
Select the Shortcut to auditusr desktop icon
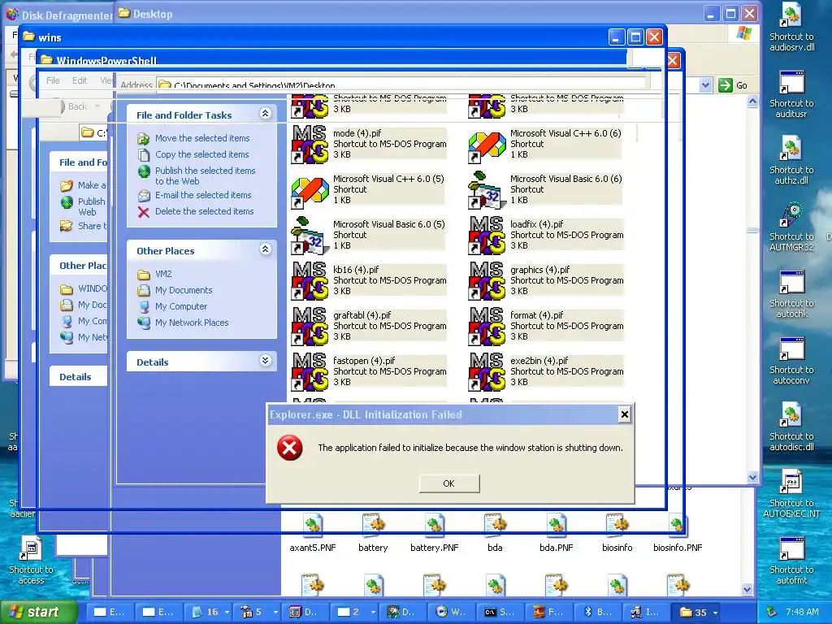click(791, 83)
